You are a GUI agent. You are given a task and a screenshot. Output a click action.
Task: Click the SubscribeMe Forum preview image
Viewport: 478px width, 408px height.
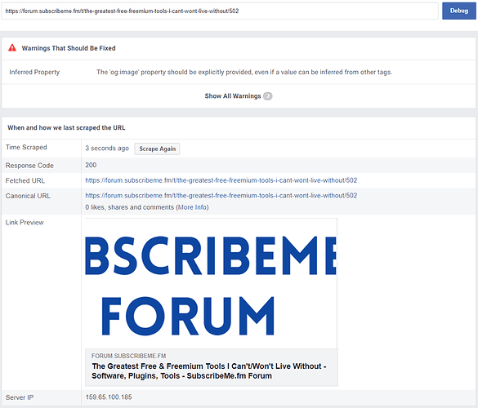(x=211, y=283)
